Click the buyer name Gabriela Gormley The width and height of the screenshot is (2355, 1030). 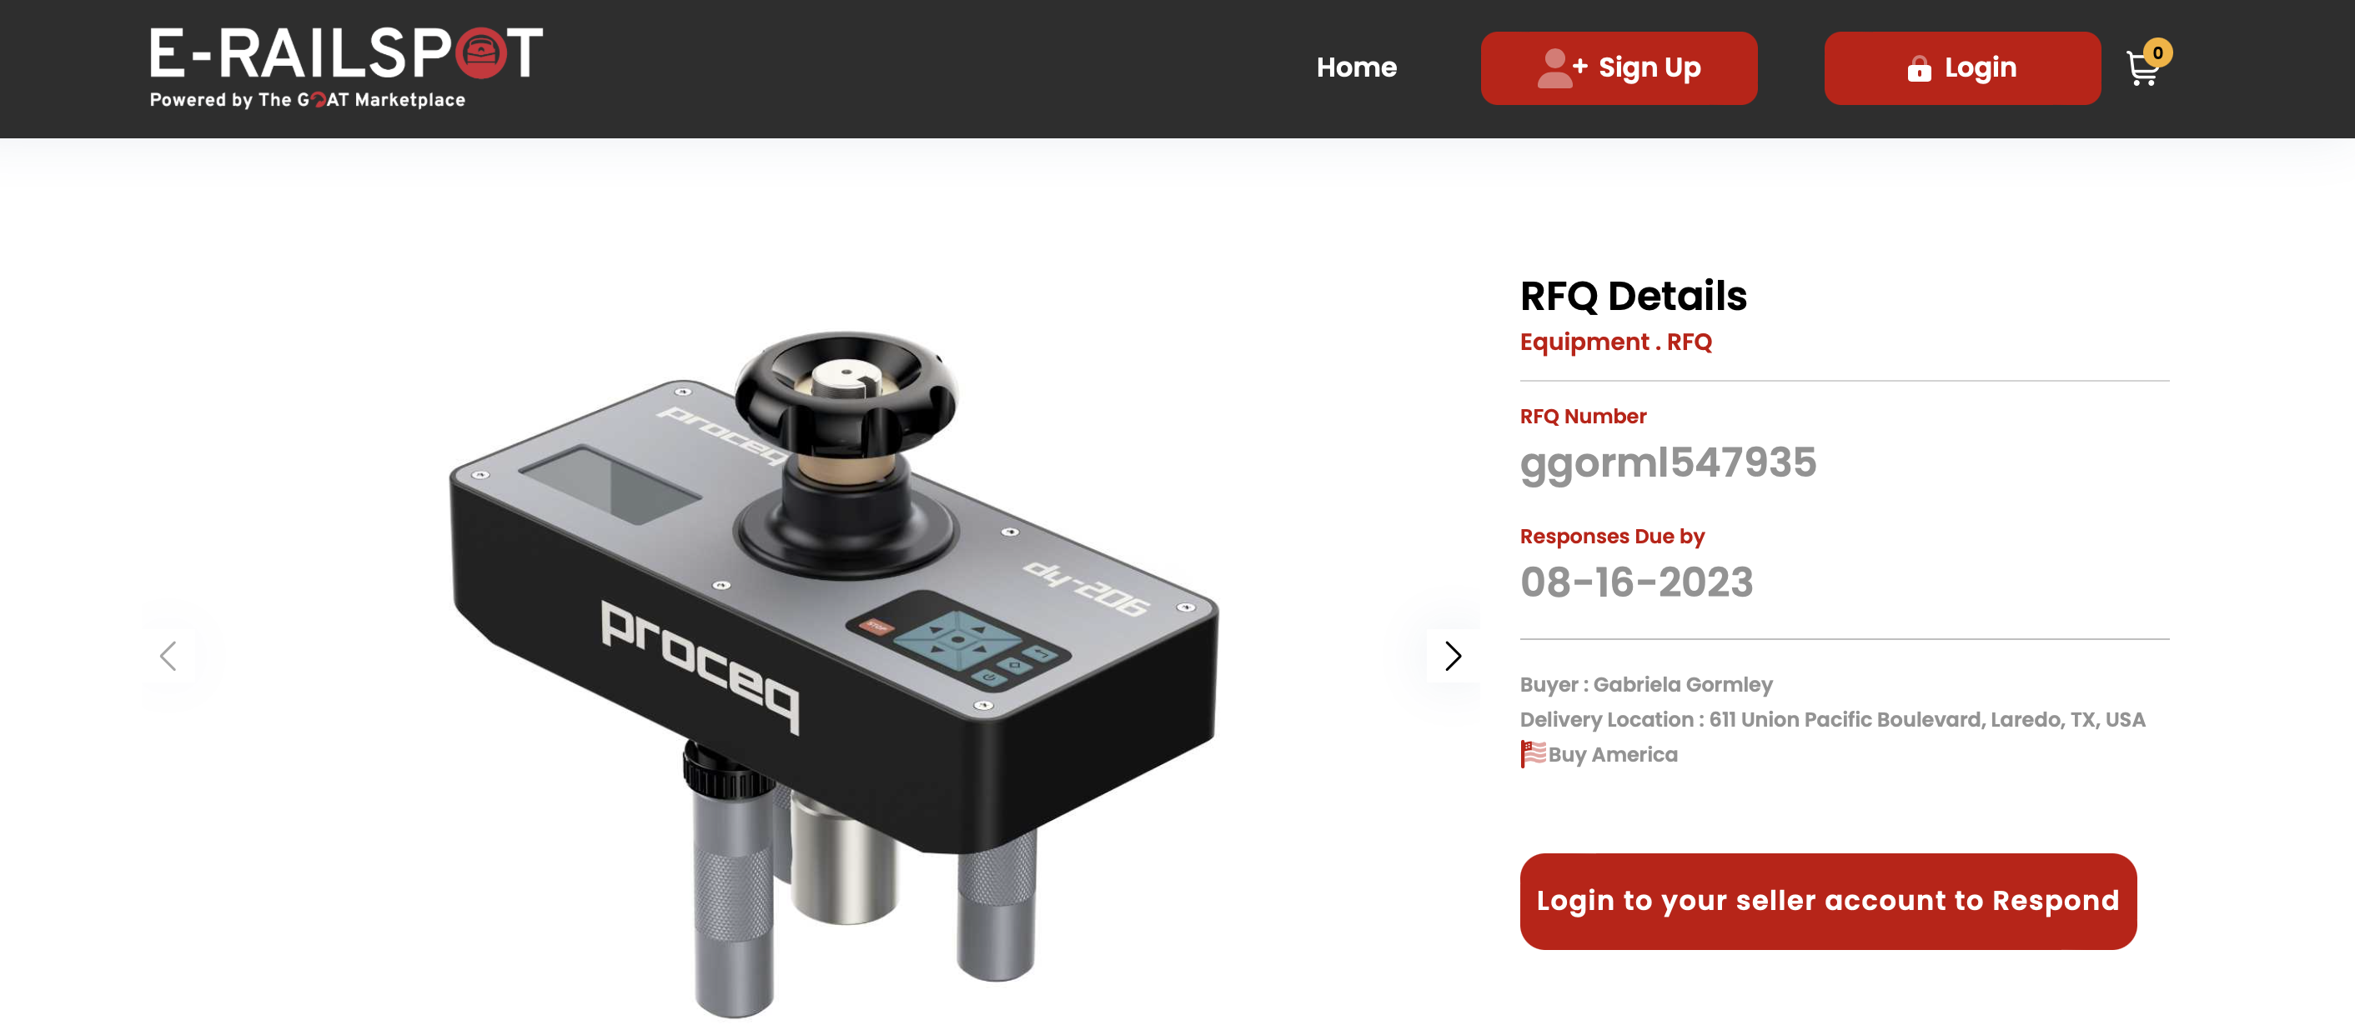[1682, 684]
